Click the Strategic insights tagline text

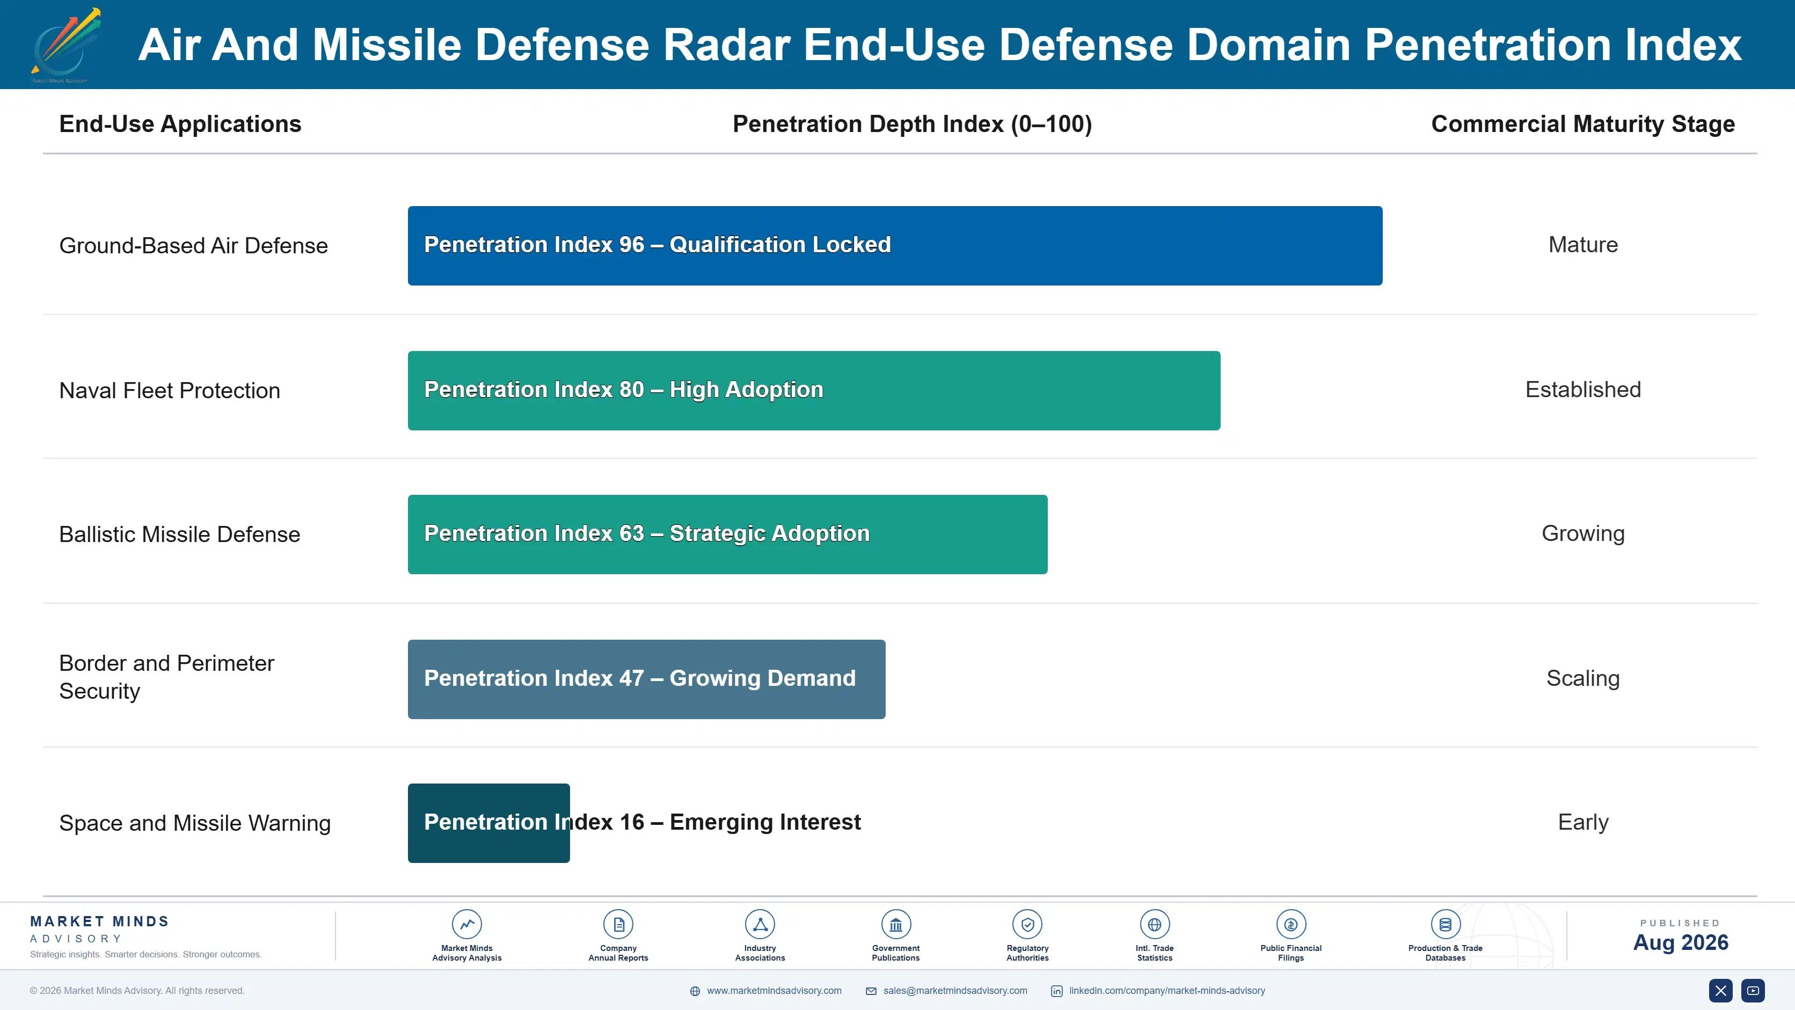[145, 955]
